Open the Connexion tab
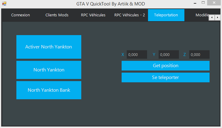Screen dimensions: 222x128 point(21,15)
